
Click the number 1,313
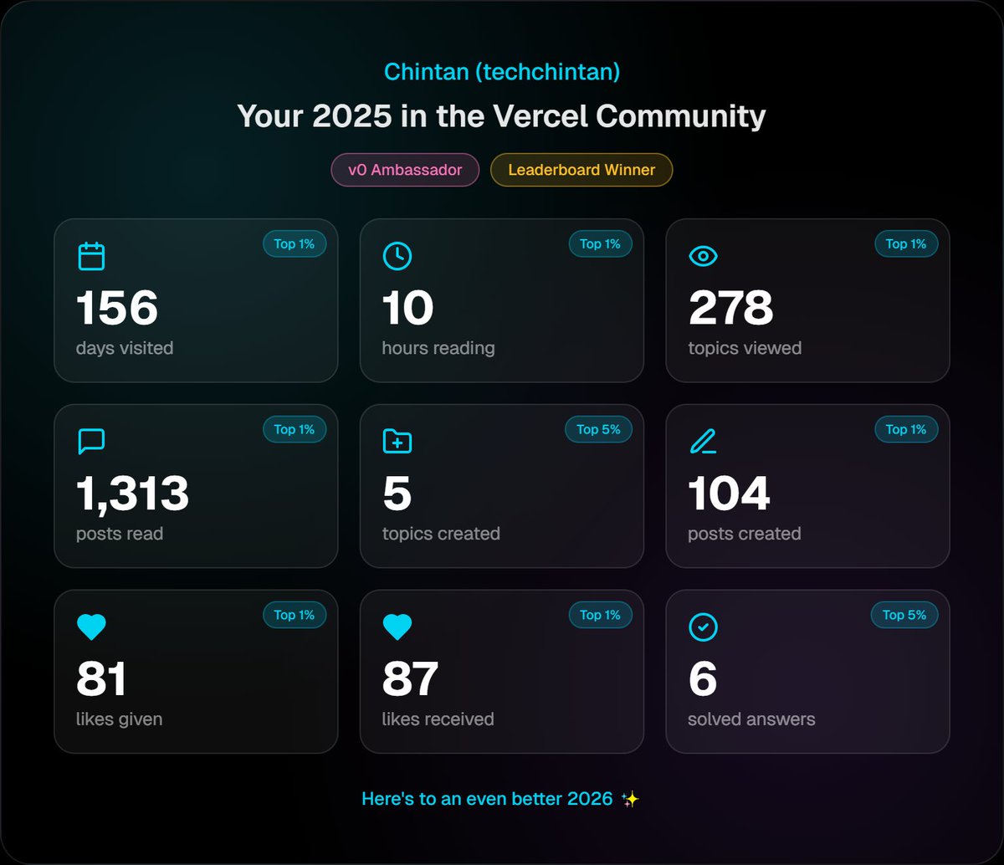[x=133, y=494]
